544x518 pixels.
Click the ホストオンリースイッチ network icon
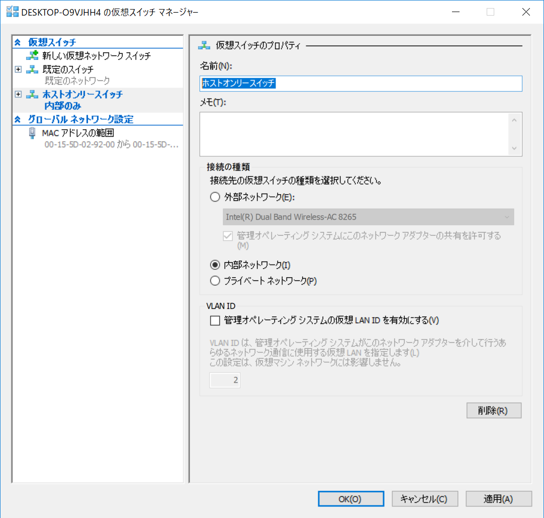(32, 95)
